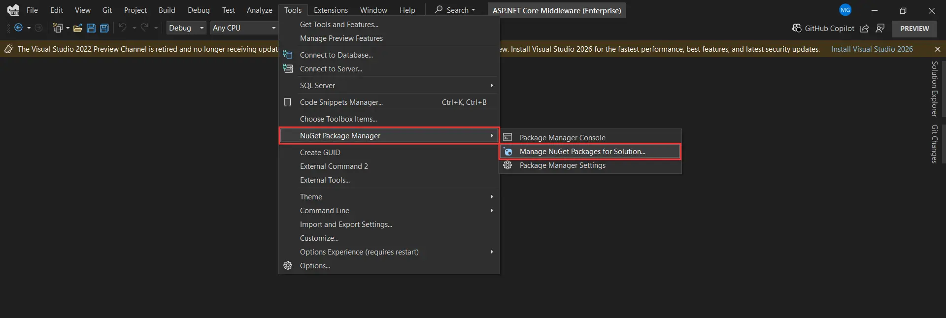Select Manage NuGet Packages for Solution
The width and height of the screenshot is (946, 318).
(x=590, y=152)
